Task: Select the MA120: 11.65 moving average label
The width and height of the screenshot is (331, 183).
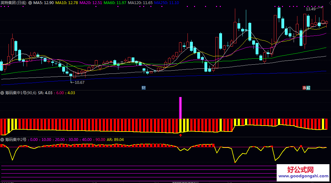Action: click(x=141, y=3)
